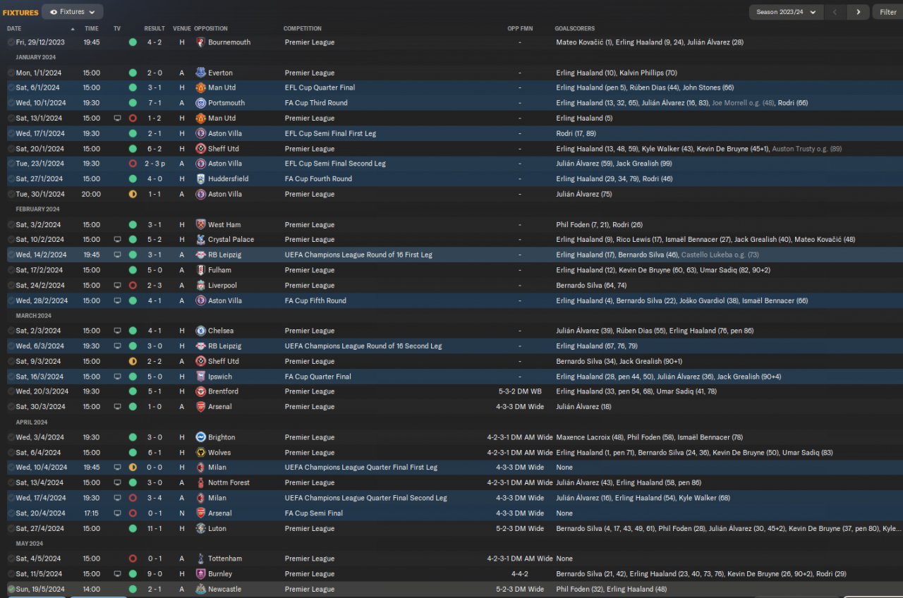Click the Bournemouth club crest icon

200,42
